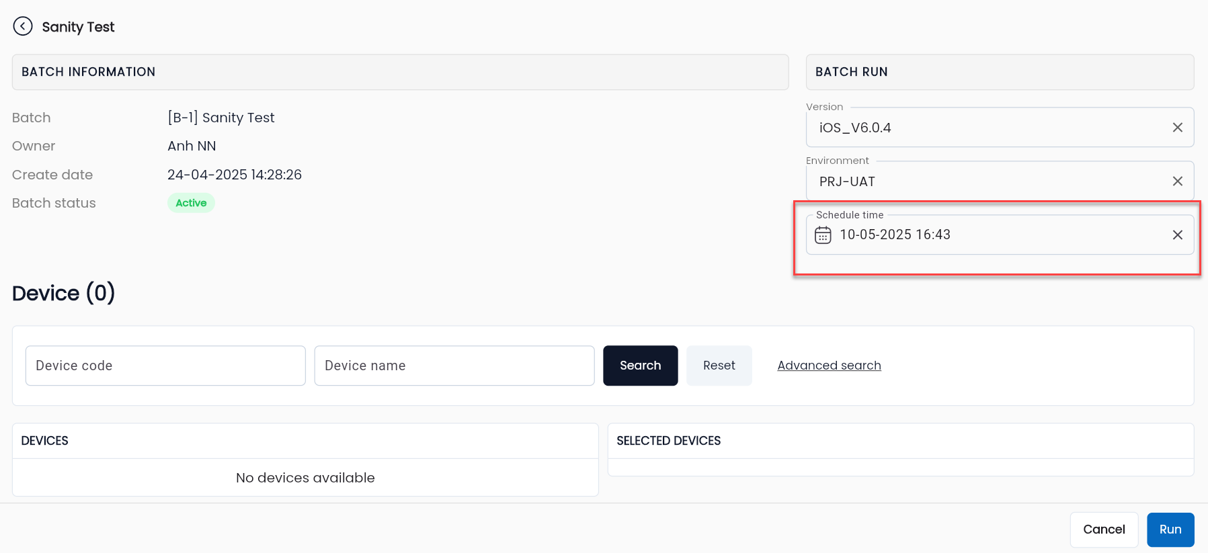Select the create date '24-04-2025 14:28:26'
The height and width of the screenshot is (553, 1208).
pyautogui.click(x=235, y=175)
